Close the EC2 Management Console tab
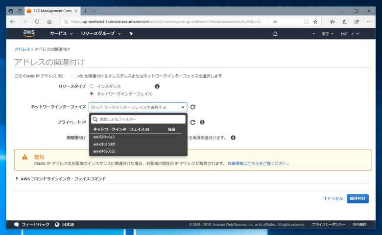Screen dimensions: 382x235 click(76, 11)
